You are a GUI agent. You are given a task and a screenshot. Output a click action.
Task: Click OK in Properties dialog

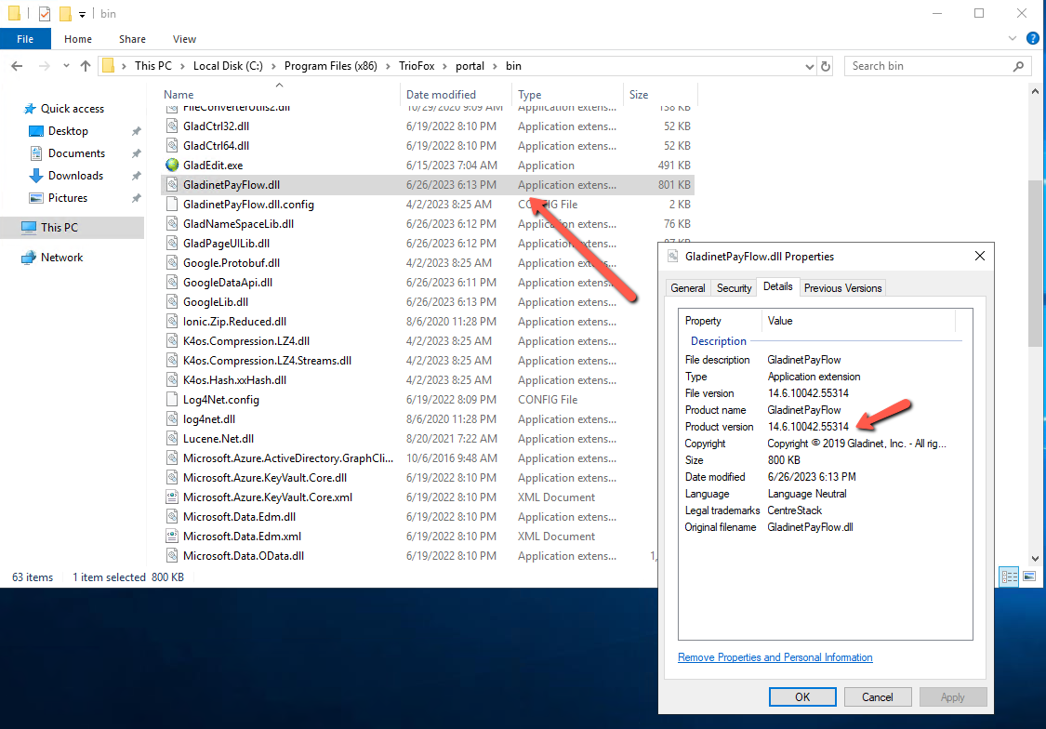(x=802, y=697)
